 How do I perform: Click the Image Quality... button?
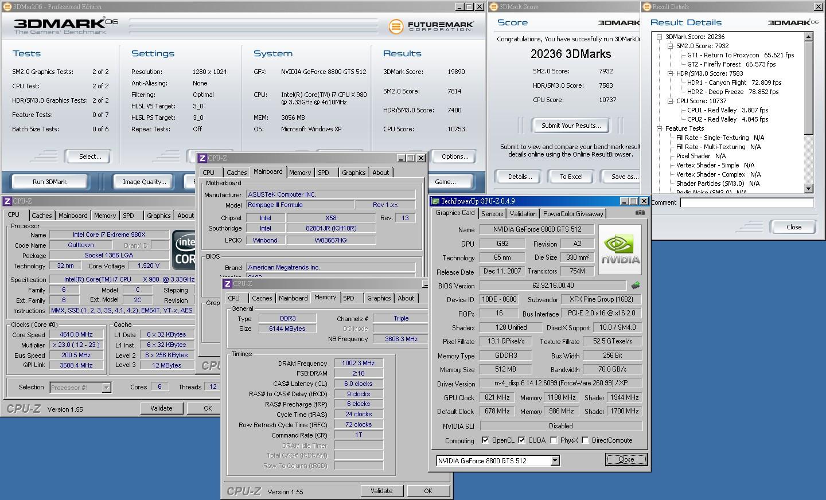[x=145, y=182]
